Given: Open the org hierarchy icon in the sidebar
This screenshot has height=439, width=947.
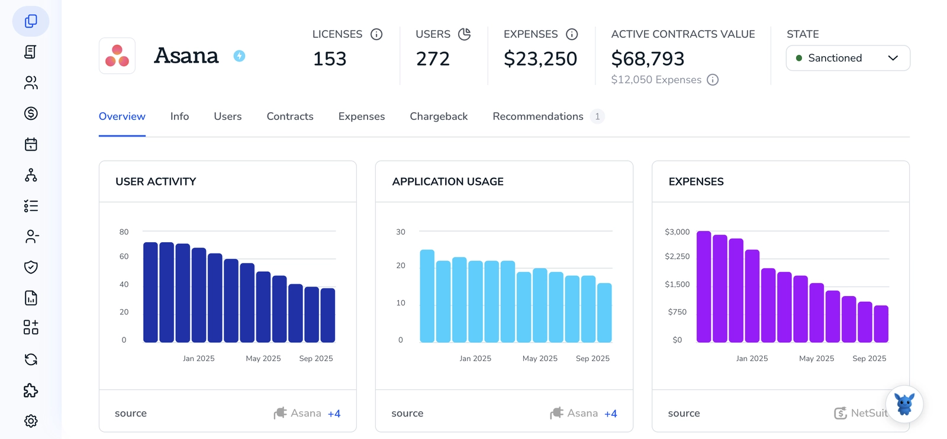Looking at the screenshot, I should 31,175.
